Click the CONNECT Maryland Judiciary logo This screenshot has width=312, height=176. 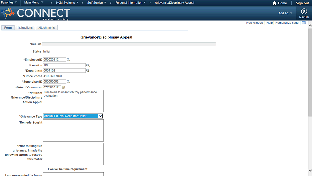pyautogui.click(x=36, y=13)
